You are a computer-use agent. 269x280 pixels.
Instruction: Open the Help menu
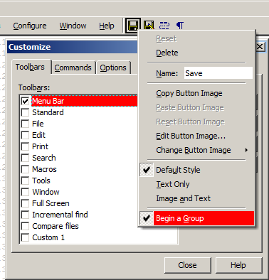pos(107,26)
